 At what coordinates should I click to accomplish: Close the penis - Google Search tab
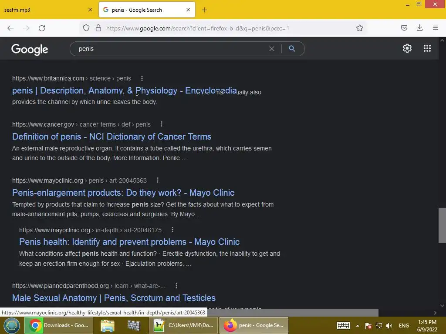188,10
